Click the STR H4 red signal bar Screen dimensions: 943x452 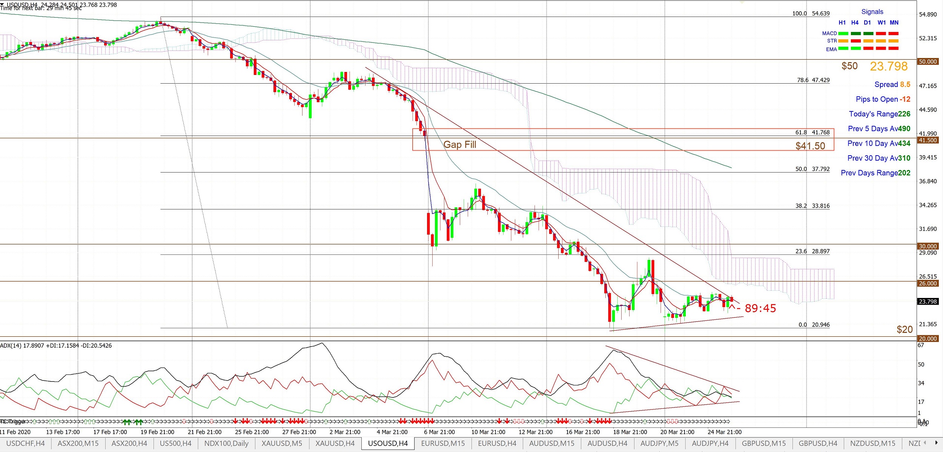pyautogui.click(x=856, y=41)
